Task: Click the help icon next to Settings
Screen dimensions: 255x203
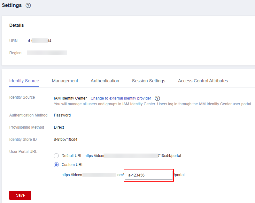Action: tap(28, 6)
